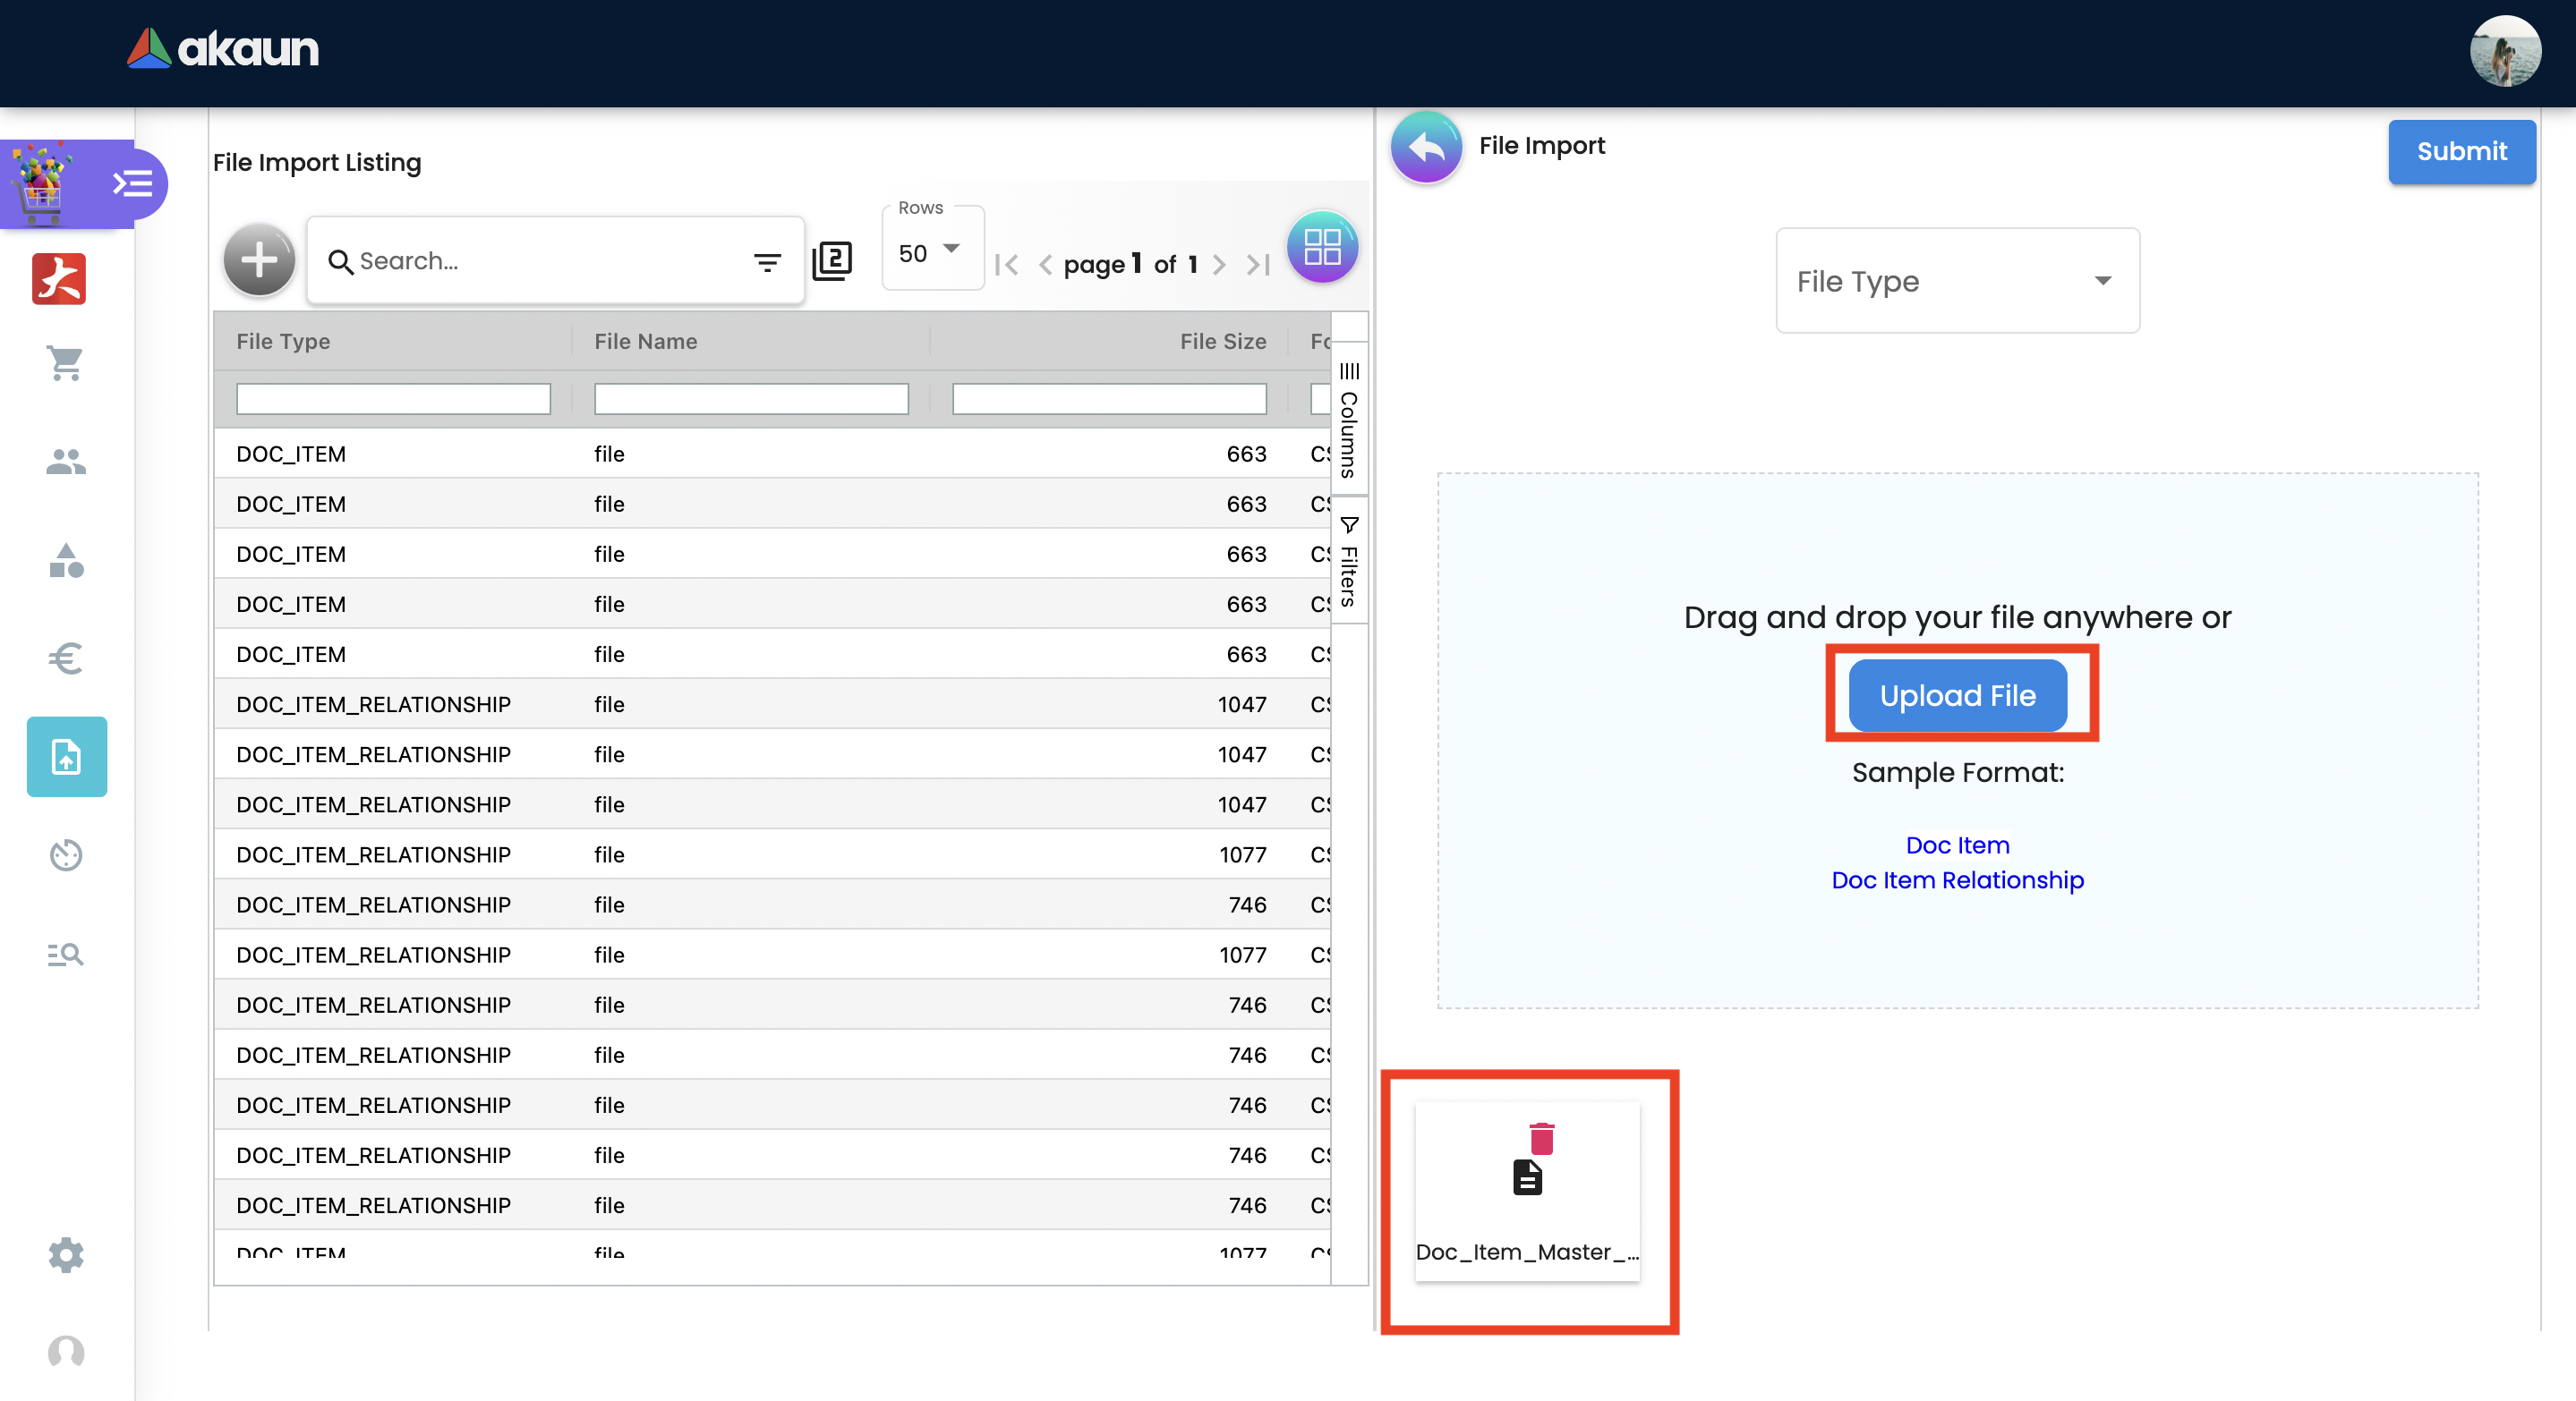Open the Doc Item Relationship sample link
This screenshot has width=2576, height=1401.
pos(1956,880)
